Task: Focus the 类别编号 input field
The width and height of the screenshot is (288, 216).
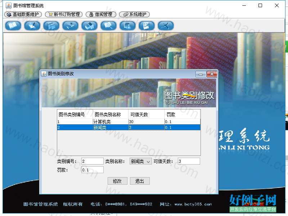Action: point(93,161)
